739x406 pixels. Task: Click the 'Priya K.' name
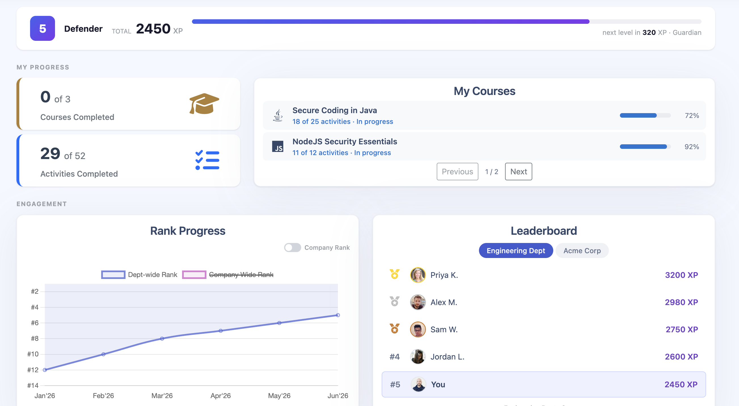(x=444, y=275)
